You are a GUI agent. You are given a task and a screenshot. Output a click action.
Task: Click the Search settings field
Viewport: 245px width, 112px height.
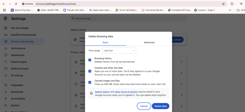tap(129, 19)
